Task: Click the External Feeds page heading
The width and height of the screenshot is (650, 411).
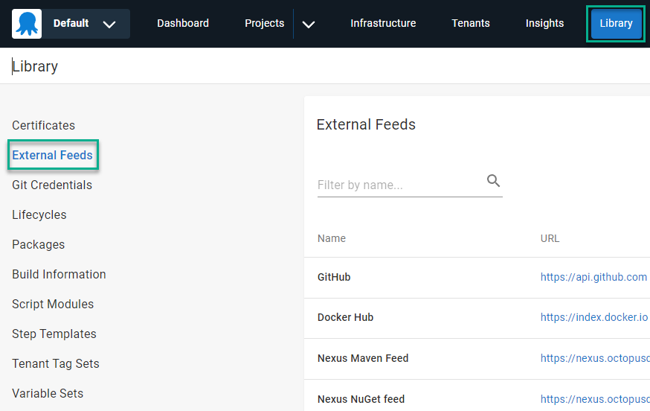Action: [366, 124]
